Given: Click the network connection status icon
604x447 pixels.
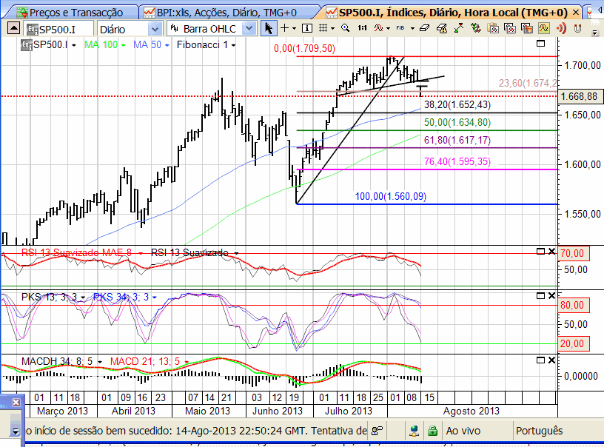Looking at the screenshot, I should 415,431.
